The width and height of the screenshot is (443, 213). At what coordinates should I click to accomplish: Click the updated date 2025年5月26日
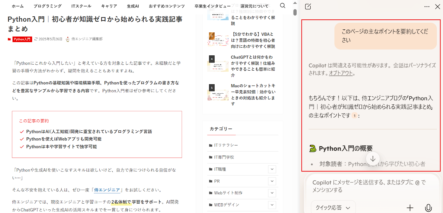coord(50,39)
